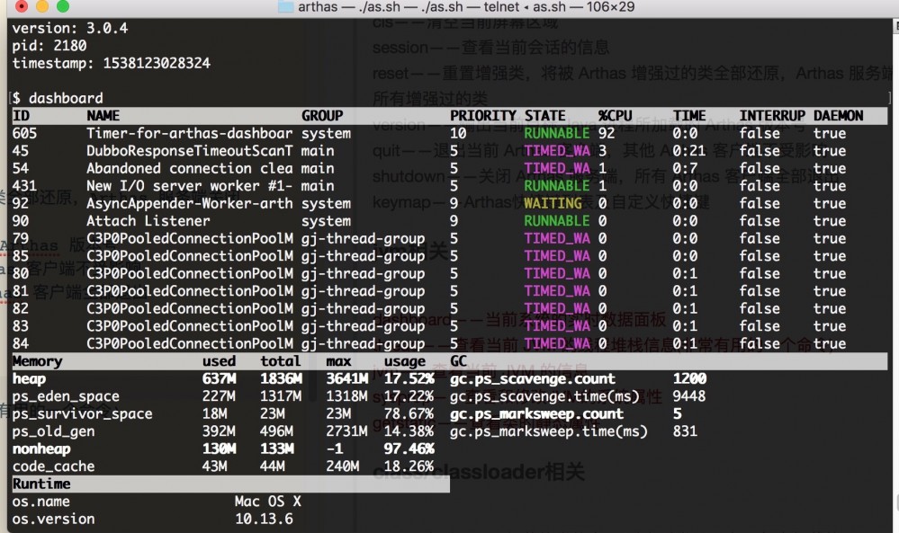
Task: Click gj-thread-group in thread 84 row
Action: pos(364,344)
